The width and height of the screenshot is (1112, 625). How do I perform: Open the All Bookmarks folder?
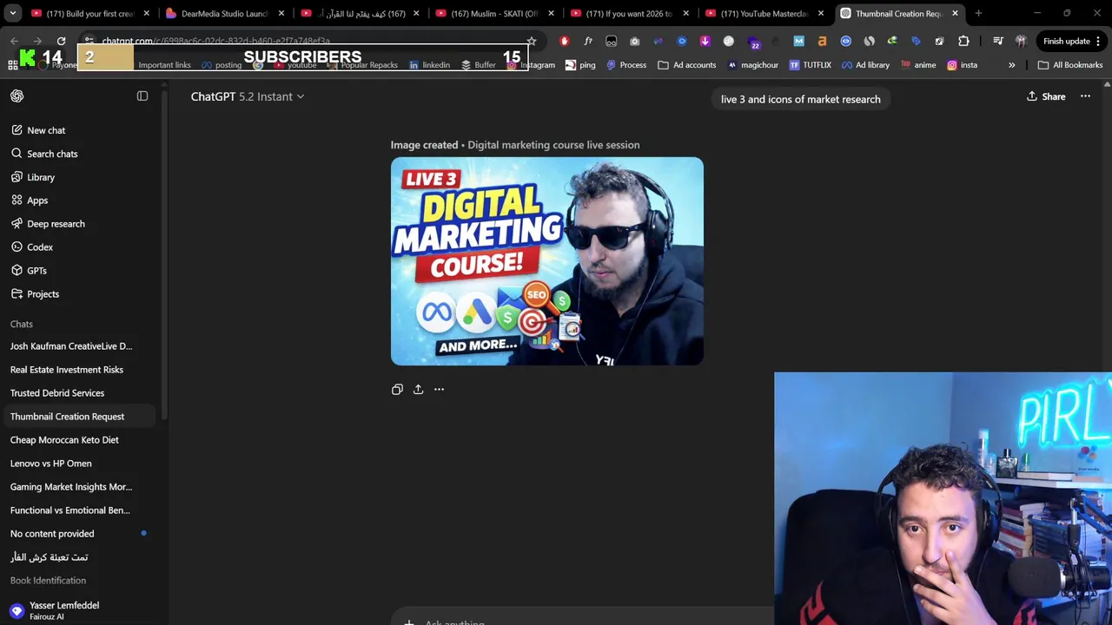1070,65
